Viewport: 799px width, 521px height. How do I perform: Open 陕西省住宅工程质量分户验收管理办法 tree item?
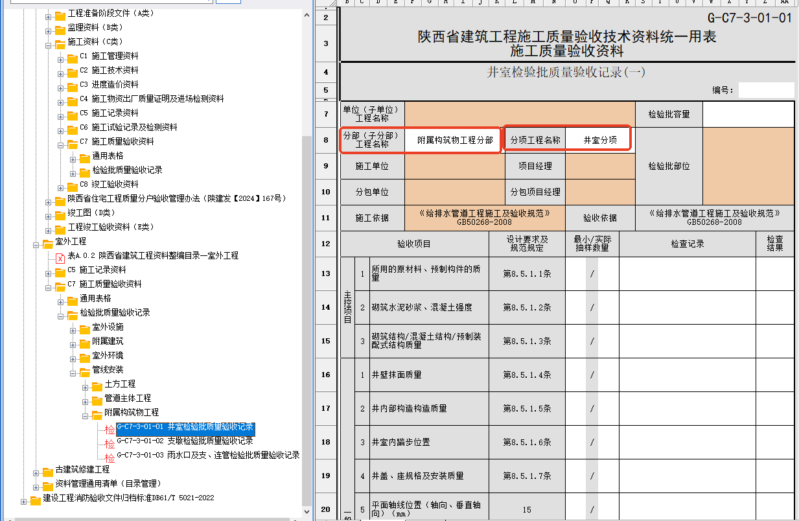click(176, 199)
